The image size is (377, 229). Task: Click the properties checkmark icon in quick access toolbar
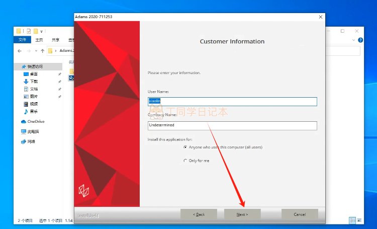tap(29, 31)
